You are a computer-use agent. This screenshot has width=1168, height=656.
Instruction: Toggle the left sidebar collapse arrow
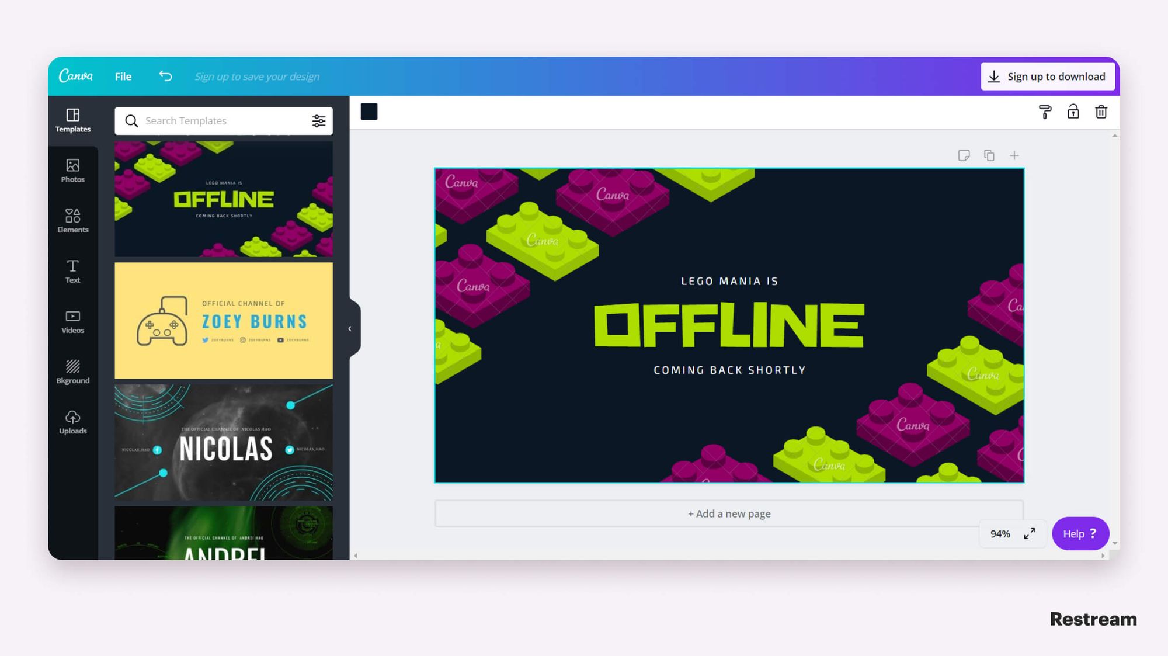[349, 327]
